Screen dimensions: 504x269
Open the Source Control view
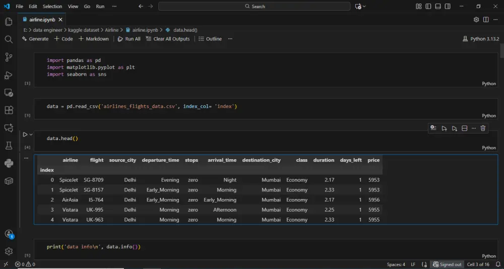click(9, 57)
